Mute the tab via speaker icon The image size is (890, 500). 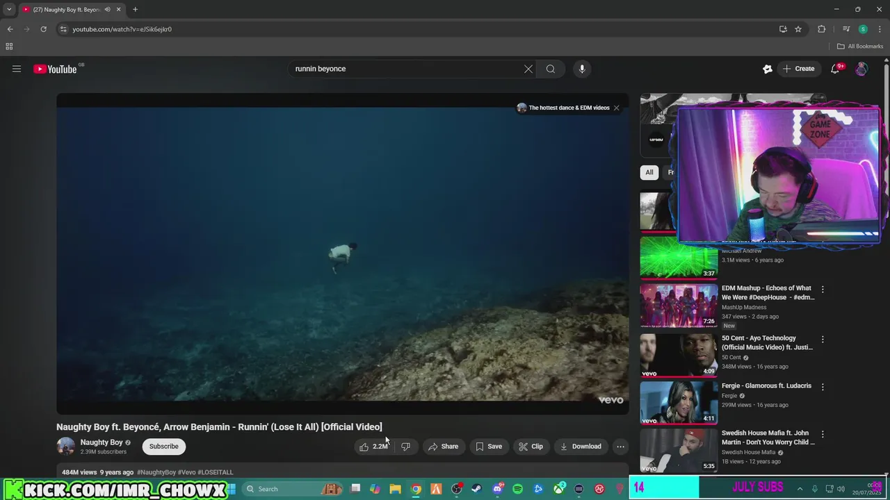tap(107, 10)
